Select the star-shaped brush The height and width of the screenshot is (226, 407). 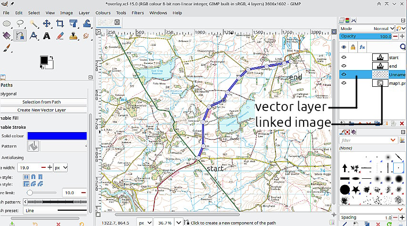point(356,190)
